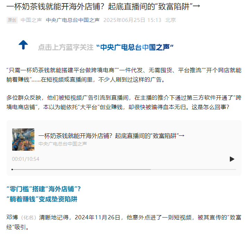
Task: Click the large article headline at top
Action: pyautogui.click(x=103, y=7)
